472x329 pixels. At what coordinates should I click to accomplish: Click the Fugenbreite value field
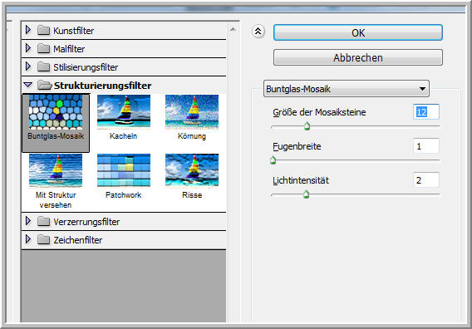tap(426, 146)
